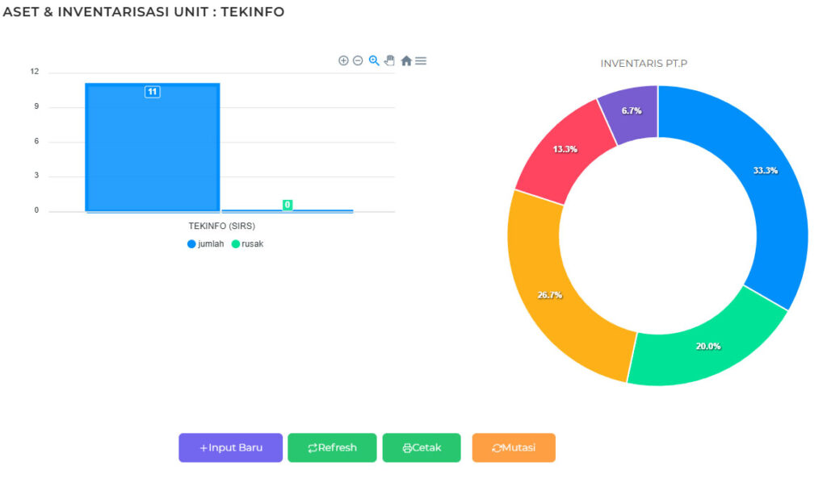Click the TEKINFO (SIRS) axis label
The image size is (827, 478).
pyautogui.click(x=222, y=226)
